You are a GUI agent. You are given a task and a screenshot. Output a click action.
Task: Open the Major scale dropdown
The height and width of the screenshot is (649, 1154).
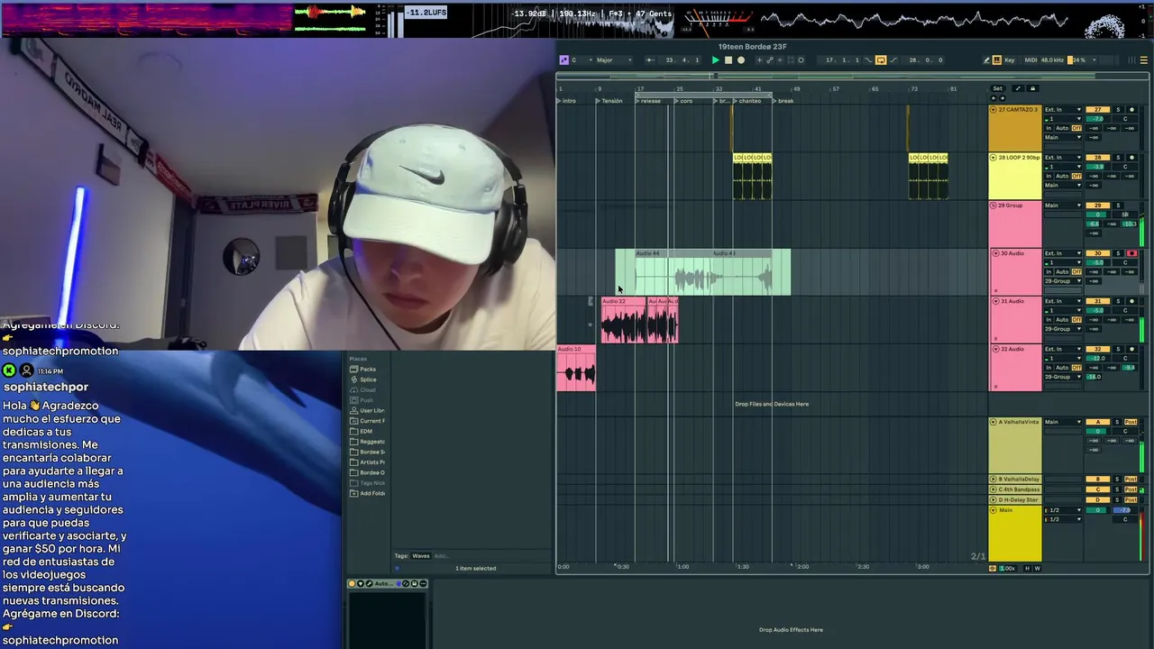coord(615,60)
